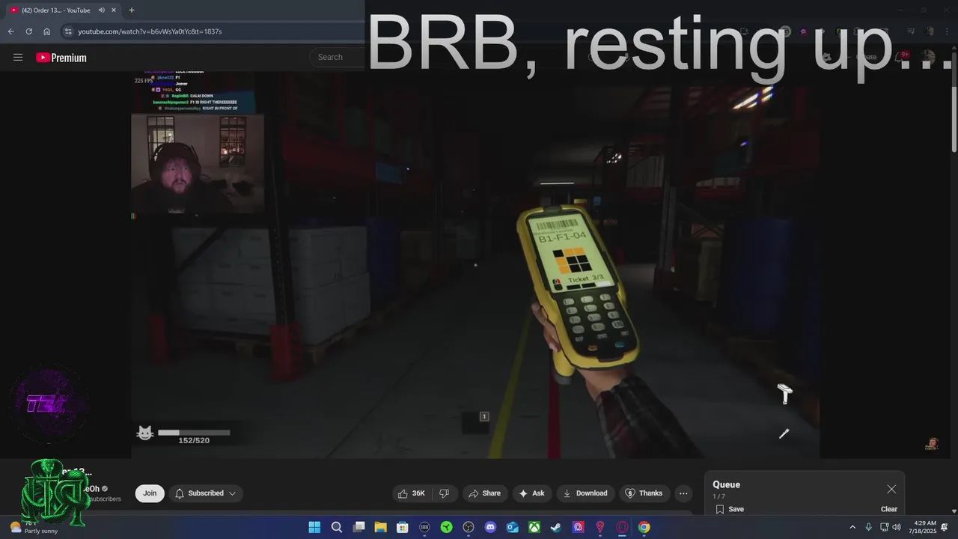
Task: Show hidden system tray icons
Action: pyautogui.click(x=852, y=527)
